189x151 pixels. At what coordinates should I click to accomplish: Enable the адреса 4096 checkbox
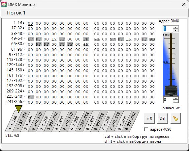tap(146, 130)
